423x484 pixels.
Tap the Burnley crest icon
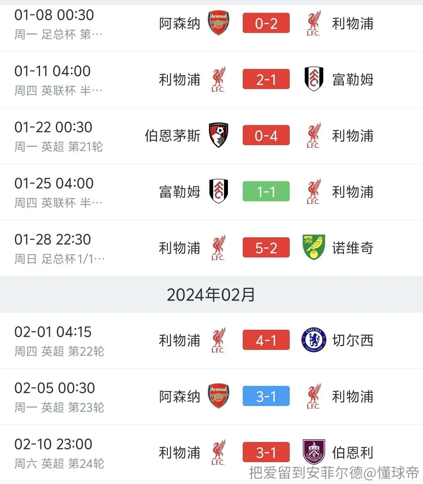(314, 452)
